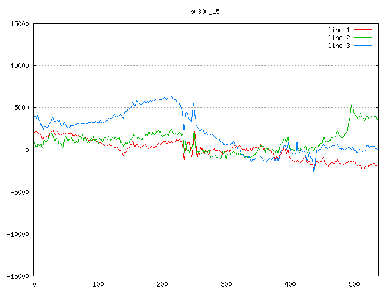
Task: Click the 500 x-axis tick label
Action: 353,283
